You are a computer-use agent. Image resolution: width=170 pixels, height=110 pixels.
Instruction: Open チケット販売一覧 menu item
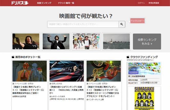66,3
